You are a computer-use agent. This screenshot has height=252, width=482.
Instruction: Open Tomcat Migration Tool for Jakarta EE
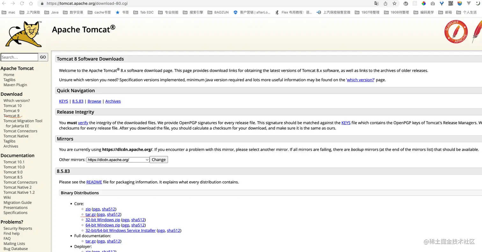23,123
